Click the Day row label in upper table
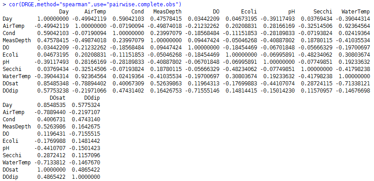Image resolution: width=374 pixels, height=181 pixels. (8, 18)
